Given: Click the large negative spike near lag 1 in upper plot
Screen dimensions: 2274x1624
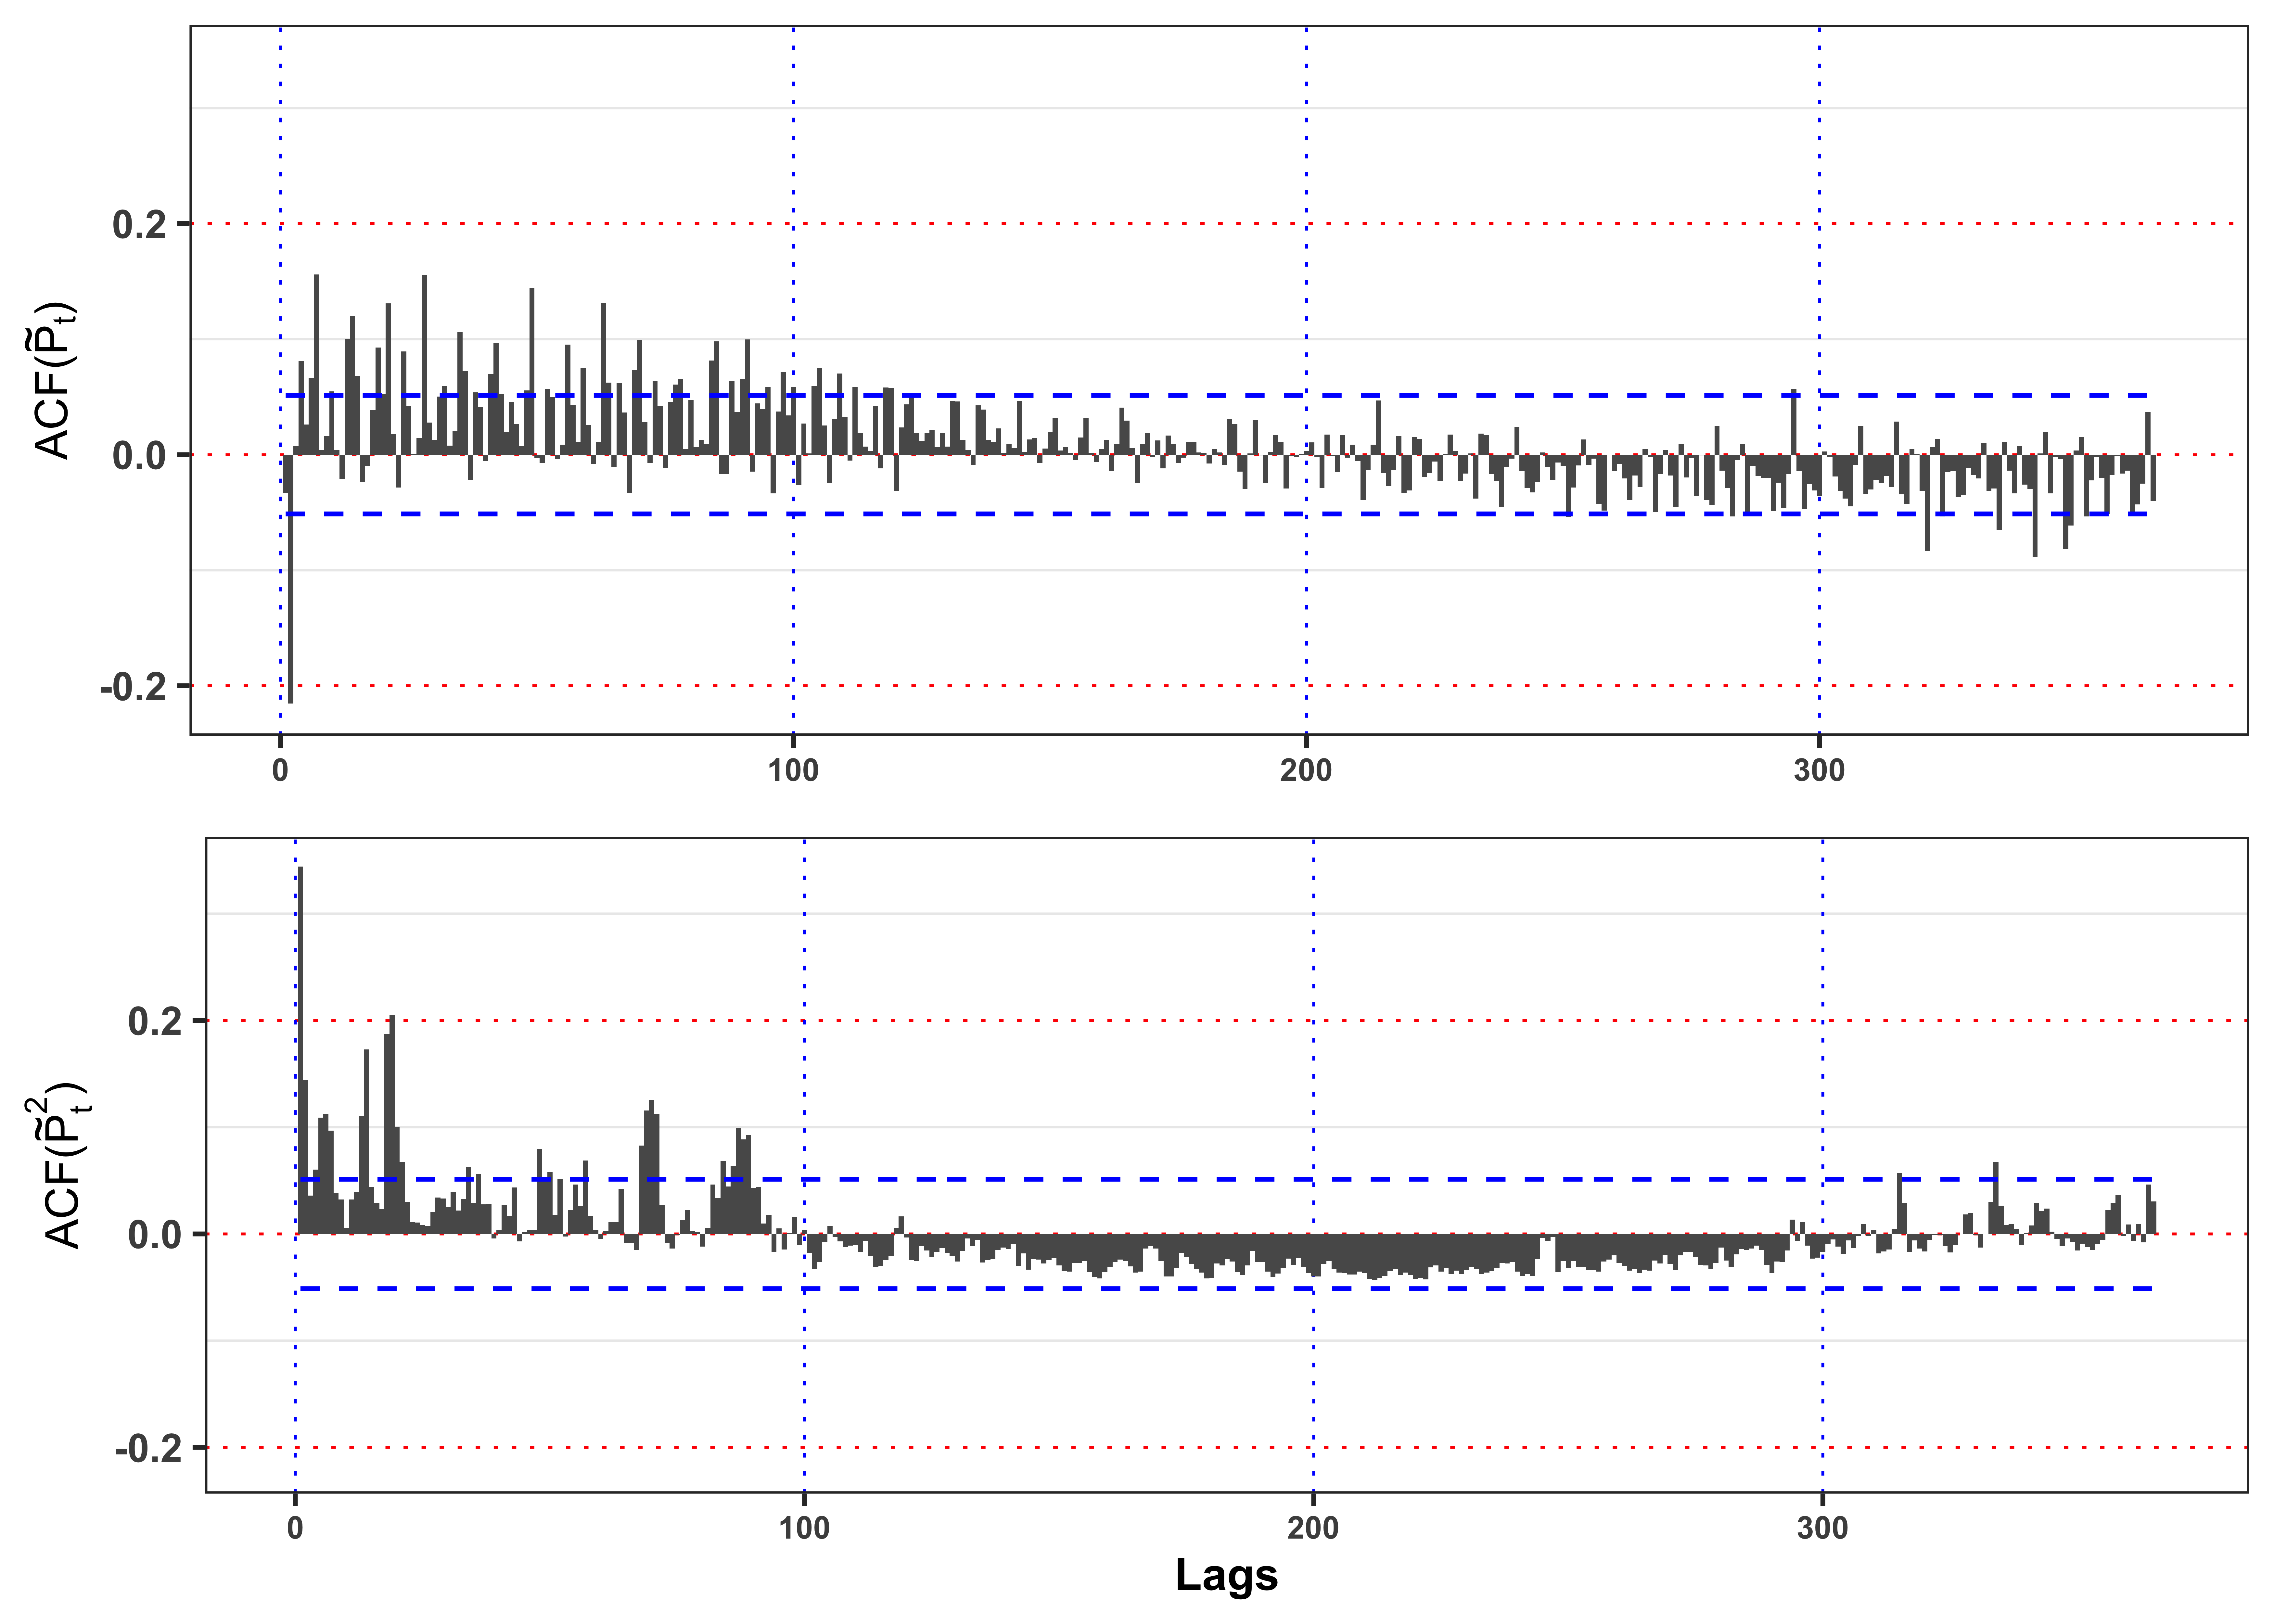Looking at the screenshot, I should (291, 579).
